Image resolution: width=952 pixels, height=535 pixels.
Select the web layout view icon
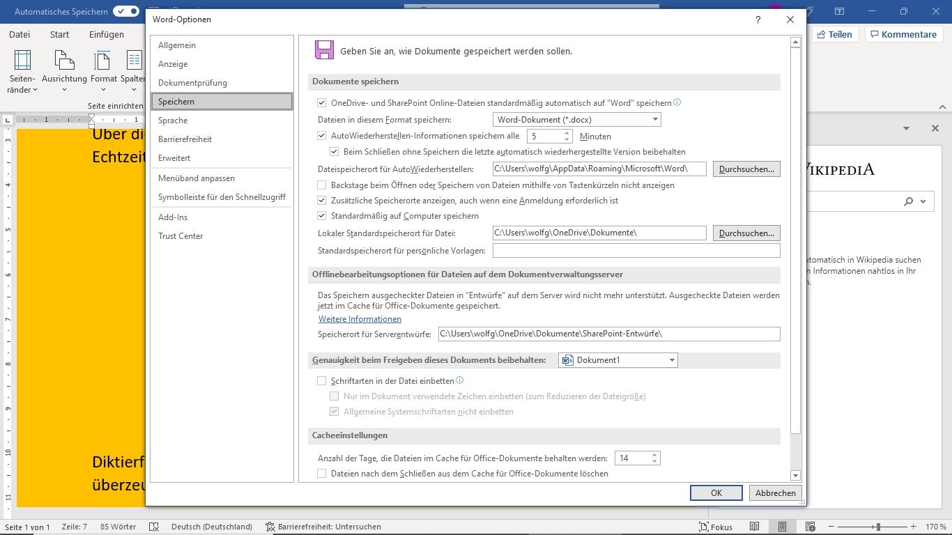[x=810, y=527]
